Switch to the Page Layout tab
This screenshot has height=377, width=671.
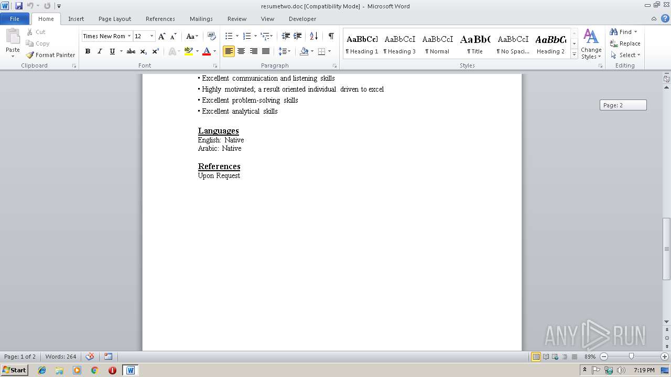pos(115,19)
